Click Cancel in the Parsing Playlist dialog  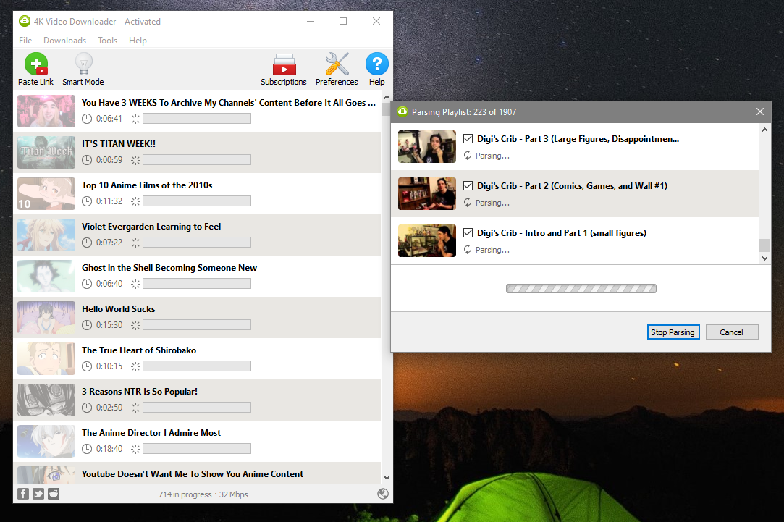[x=731, y=332]
